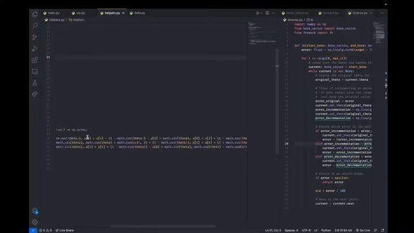This screenshot has height=233, width=414.
Task: Click line number 21 in left gutter
Action: point(48,57)
